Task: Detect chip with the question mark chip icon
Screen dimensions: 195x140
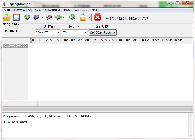Action: pyautogui.click(x=72, y=17)
